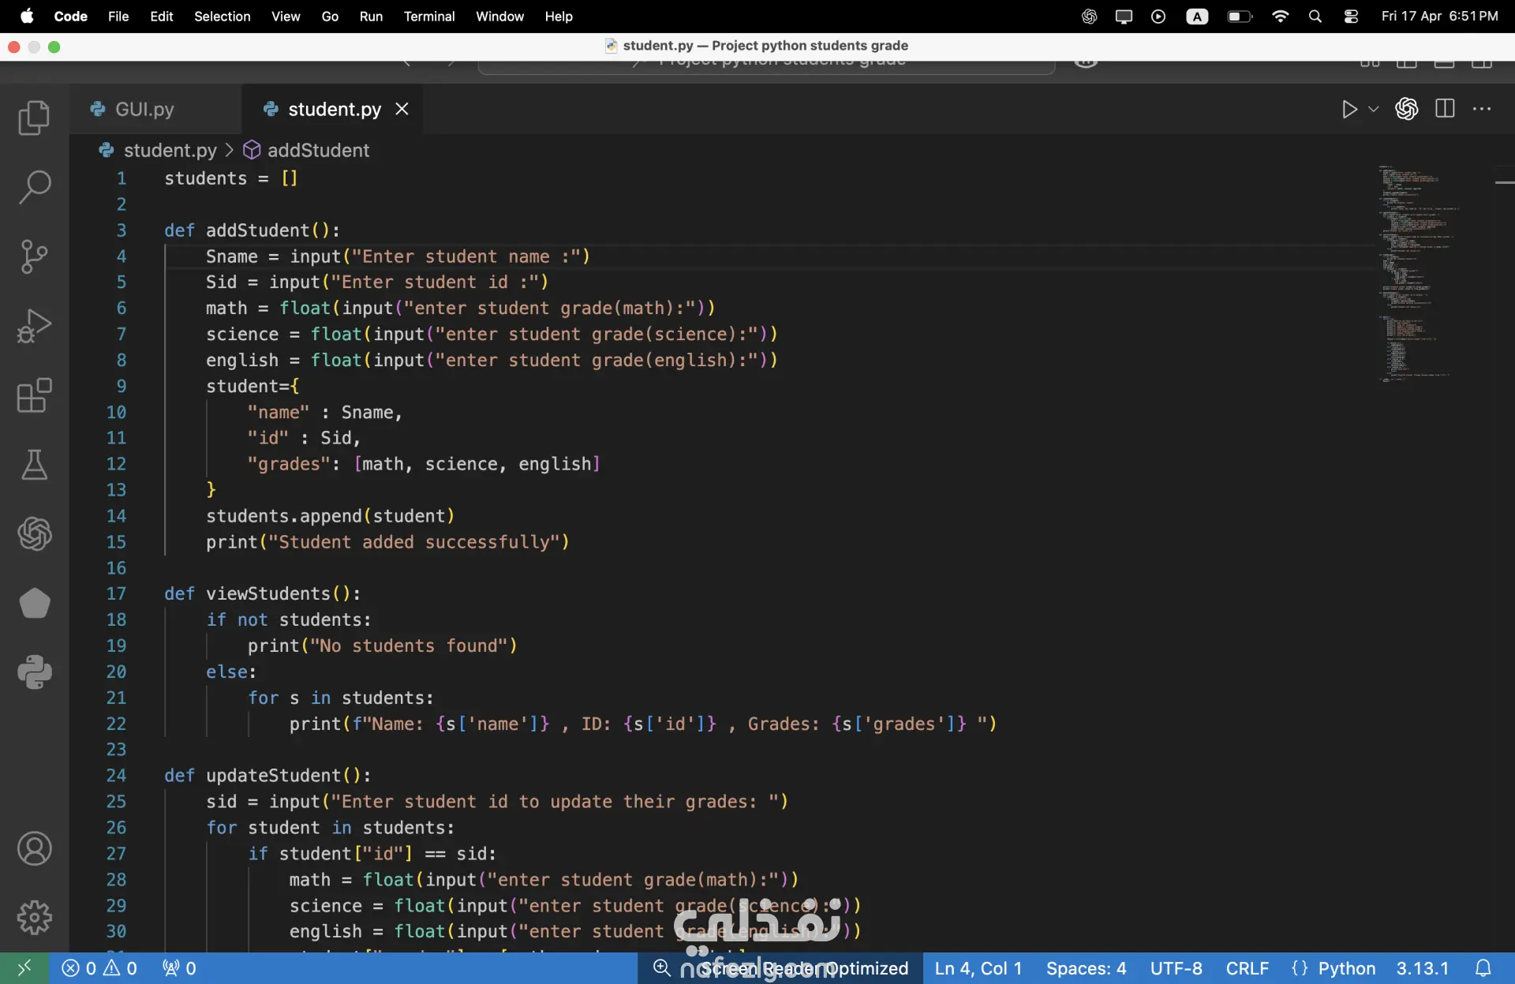Open the Search view in activity bar

[x=34, y=188]
